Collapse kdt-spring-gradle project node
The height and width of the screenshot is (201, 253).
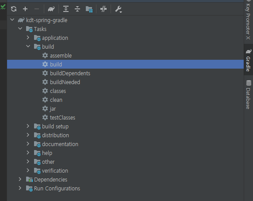(12, 20)
